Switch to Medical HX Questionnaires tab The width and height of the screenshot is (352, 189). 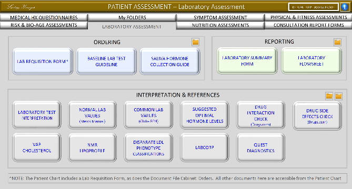pos(44,17)
